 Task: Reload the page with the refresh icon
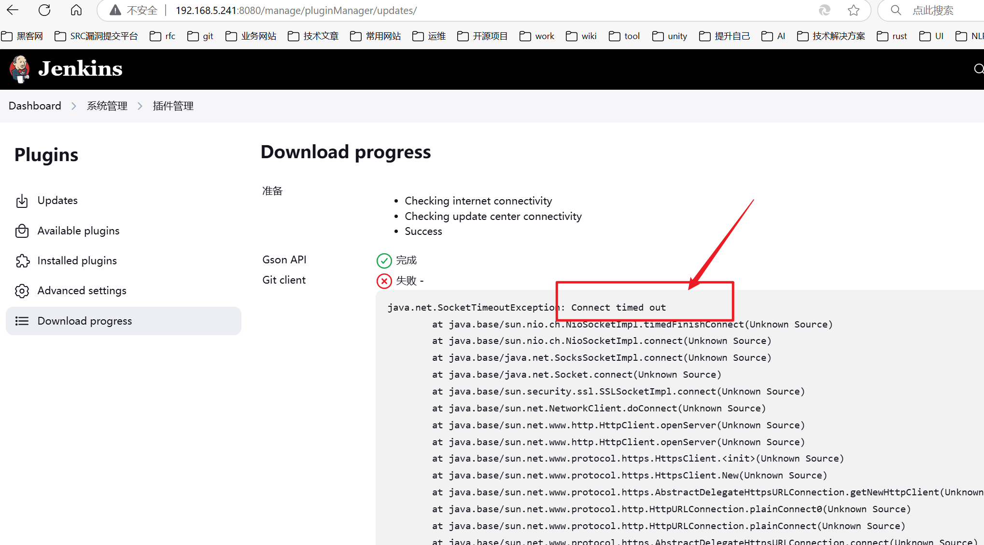[x=44, y=10]
